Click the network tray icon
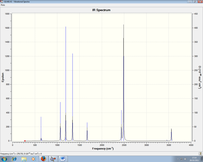203x162 pixels. (x=182, y=159)
